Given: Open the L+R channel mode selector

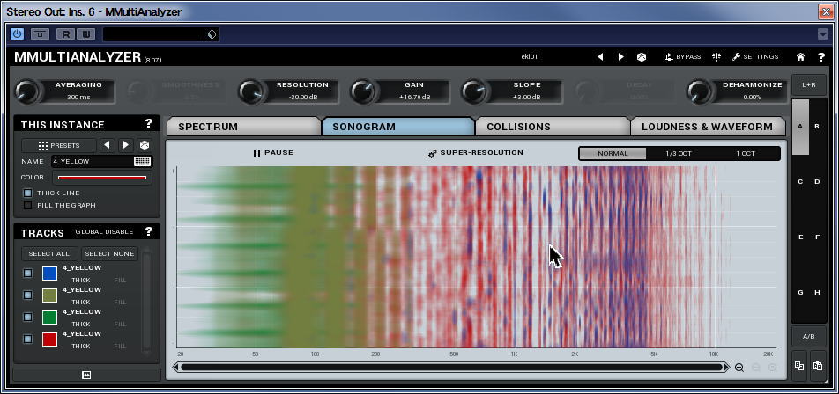Looking at the screenshot, I should [x=808, y=85].
